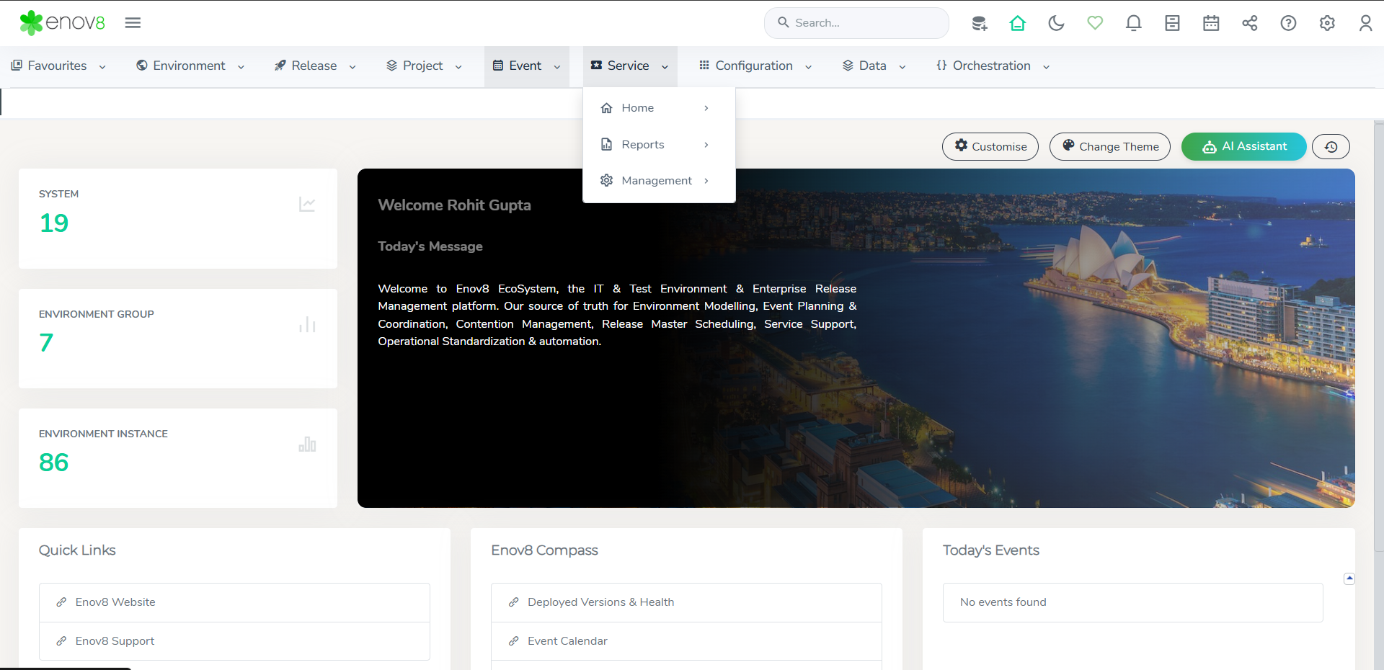This screenshot has height=670, width=1384.
Task: Toggle dark mode with moon icon
Action: (1056, 23)
